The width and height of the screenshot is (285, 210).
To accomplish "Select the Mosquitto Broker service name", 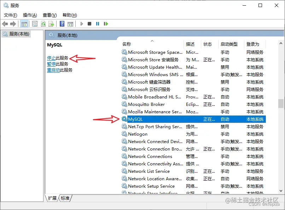I will tap(146, 104).
